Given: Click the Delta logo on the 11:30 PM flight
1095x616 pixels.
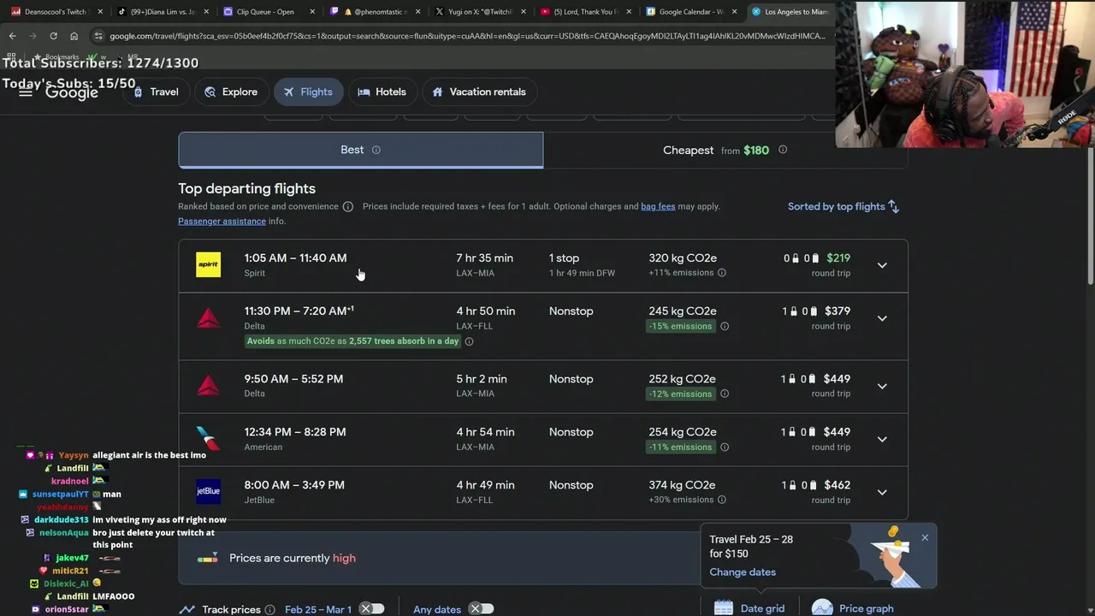Looking at the screenshot, I should [x=208, y=318].
